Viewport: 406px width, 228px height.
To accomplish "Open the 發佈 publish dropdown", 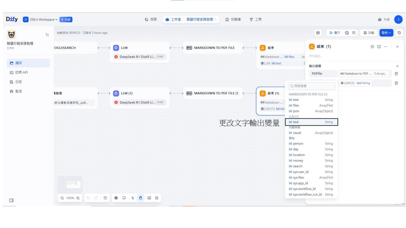I will point(386,33).
